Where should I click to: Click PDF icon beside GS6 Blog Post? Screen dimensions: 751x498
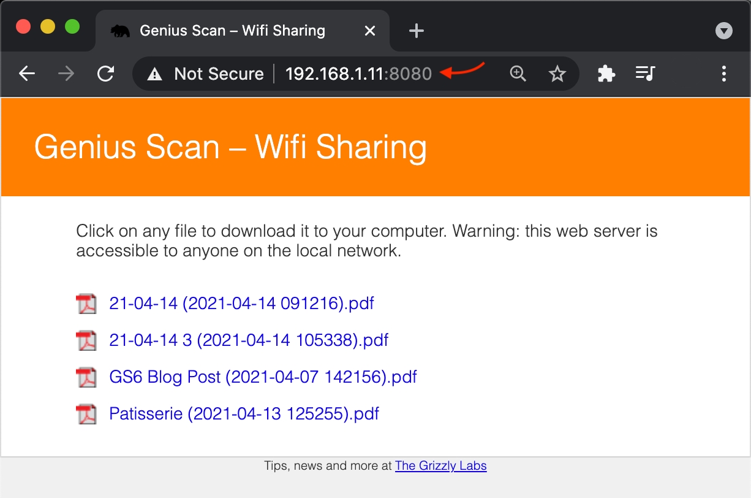(x=86, y=377)
